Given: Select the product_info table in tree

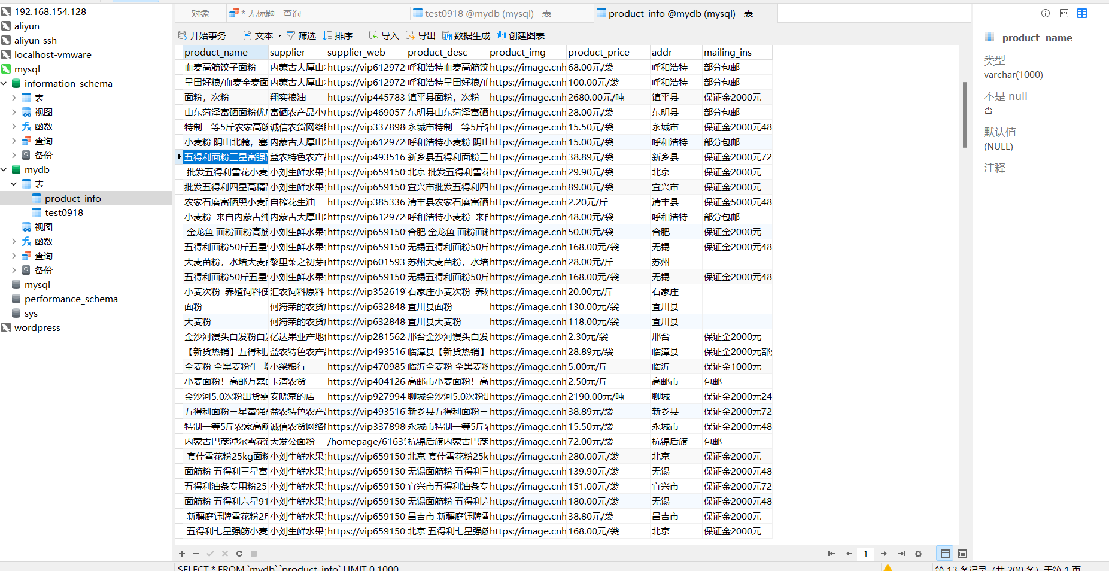Looking at the screenshot, I should (72, 199).
